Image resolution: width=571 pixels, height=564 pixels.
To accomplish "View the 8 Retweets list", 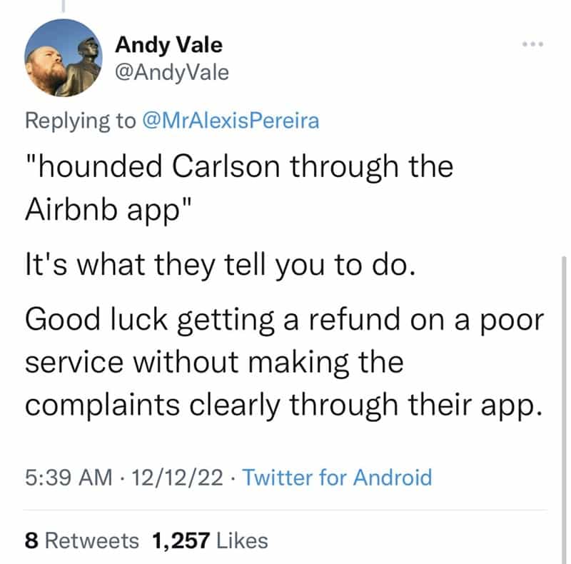I will point(81,540).
